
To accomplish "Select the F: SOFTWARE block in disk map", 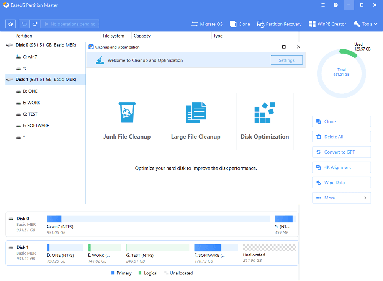I will click(x=216, y=253).
